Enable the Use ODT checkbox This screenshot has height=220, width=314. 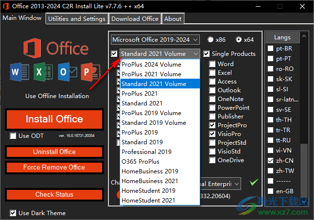point(13,136)
